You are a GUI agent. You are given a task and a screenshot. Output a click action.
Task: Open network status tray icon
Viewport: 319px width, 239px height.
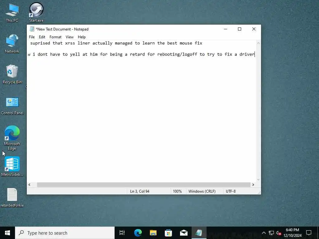(271, 233)
